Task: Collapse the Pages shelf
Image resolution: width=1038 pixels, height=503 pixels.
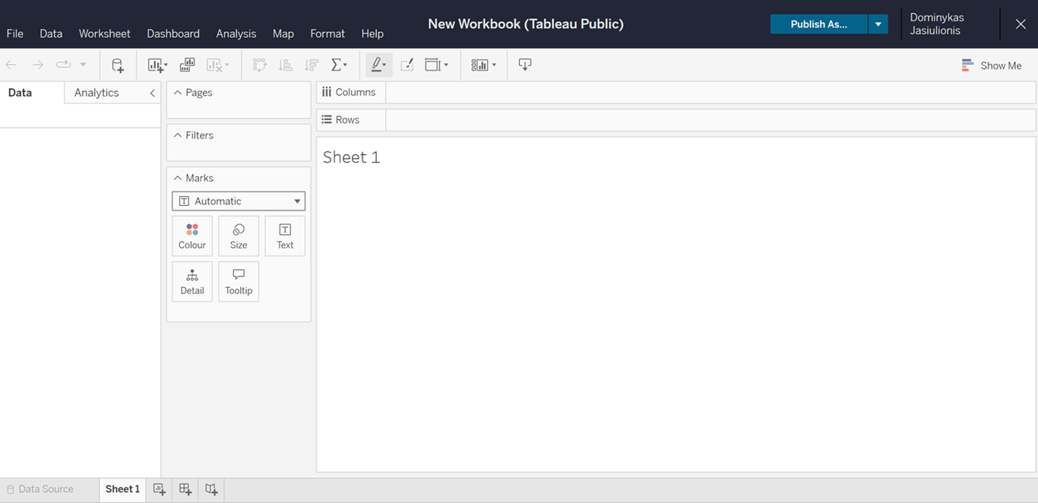Action: click(x=176, y=91)
